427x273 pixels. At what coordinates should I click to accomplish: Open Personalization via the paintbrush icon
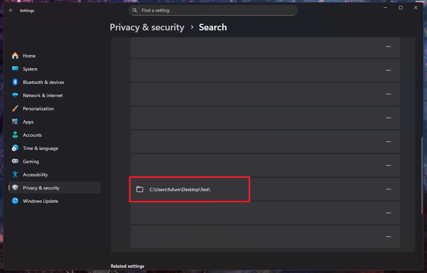point(15,109)
